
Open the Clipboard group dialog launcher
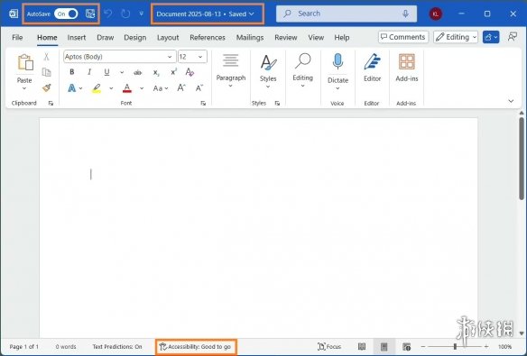pos(51,104)
